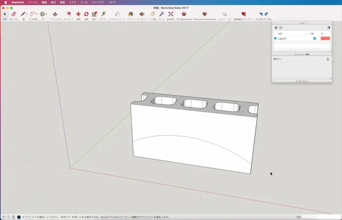Screen dimensions: 342x220
Task: Open the Arc tool dropdown arrow
Action: click(36, 14)
